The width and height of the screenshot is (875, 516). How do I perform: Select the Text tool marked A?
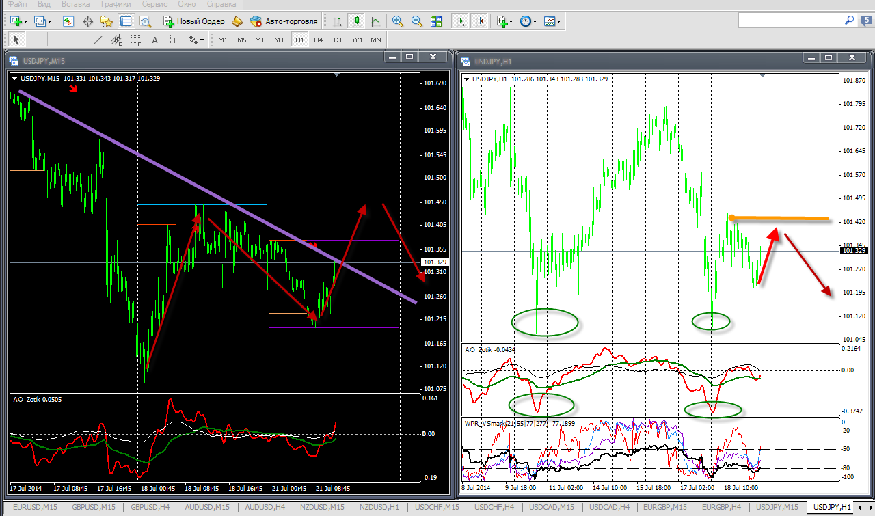click(x=155, y=40)
